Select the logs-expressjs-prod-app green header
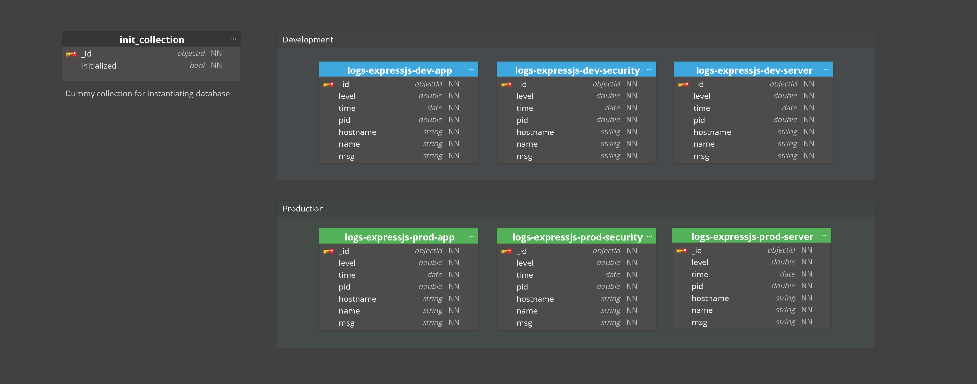The height and width of the screenshot is (384, 977). pos(398,237)
